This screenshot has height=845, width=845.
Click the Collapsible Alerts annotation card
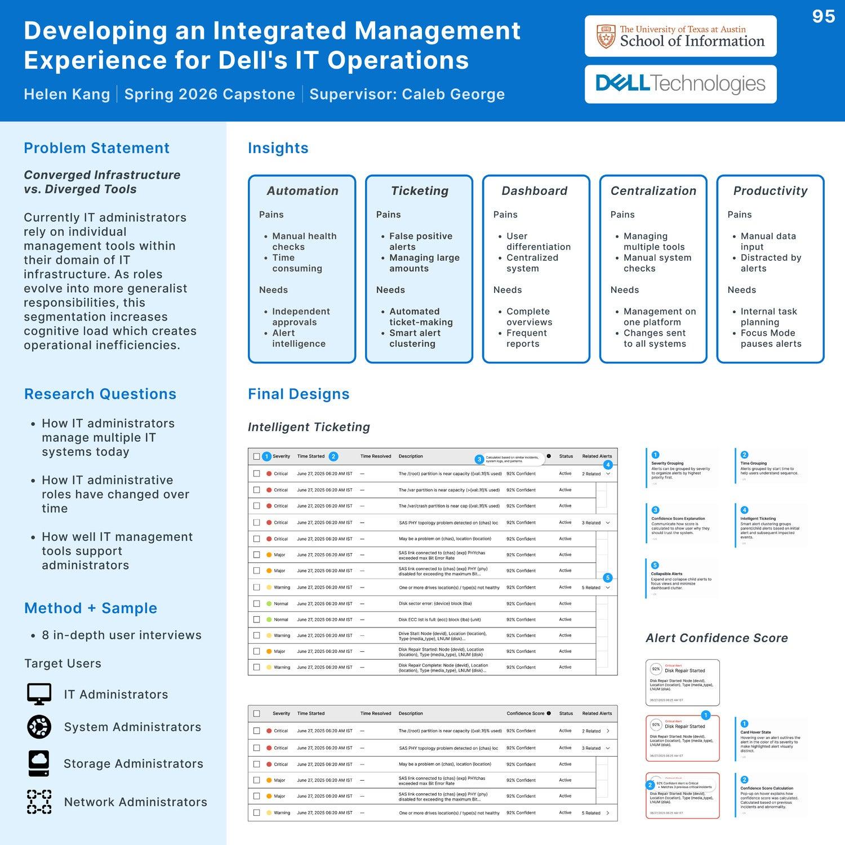pyautogui.click(x=682, y=578)
